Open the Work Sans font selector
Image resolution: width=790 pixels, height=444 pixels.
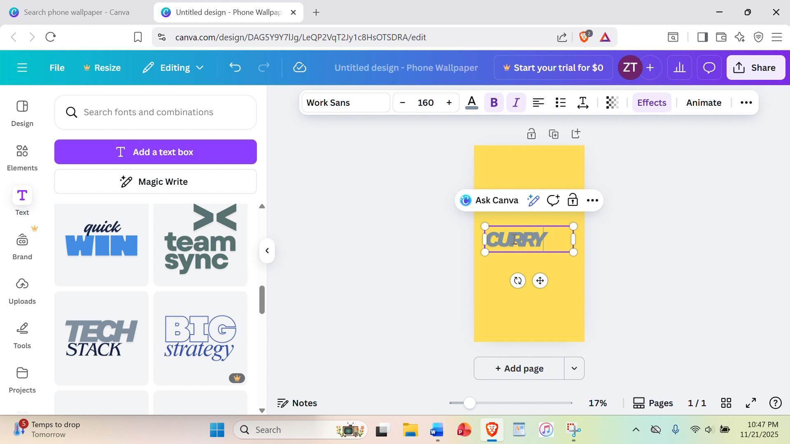(x=346, y=102)
